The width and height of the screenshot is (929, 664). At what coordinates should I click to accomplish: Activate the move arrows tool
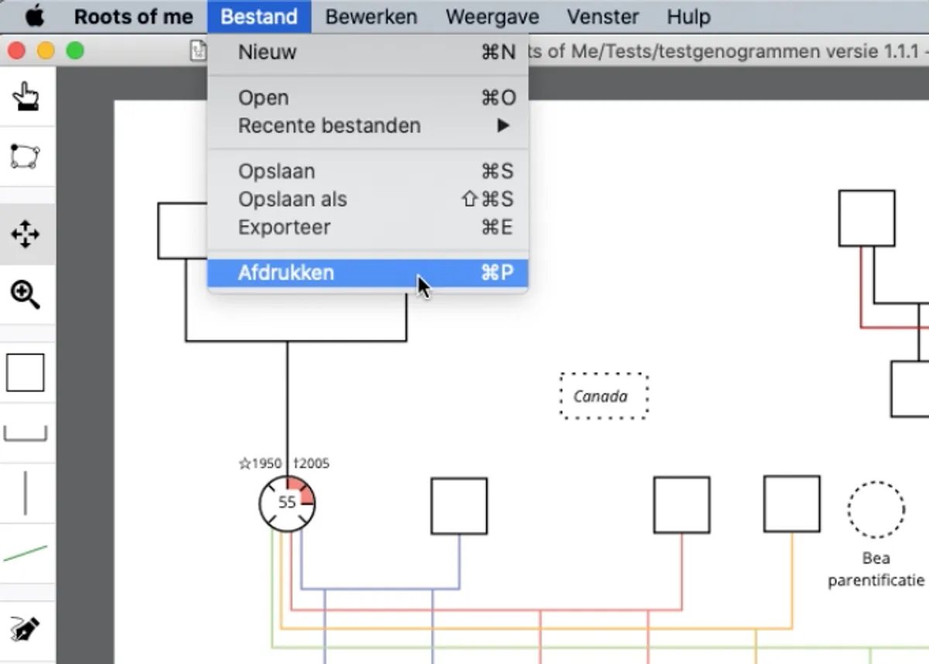click(x=26, y=234)
